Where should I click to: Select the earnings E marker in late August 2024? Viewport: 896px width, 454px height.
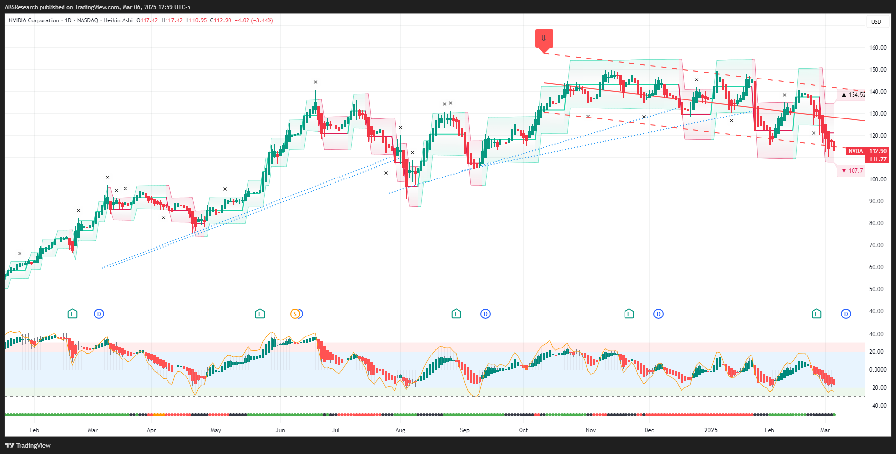click(x=456, y=314)
